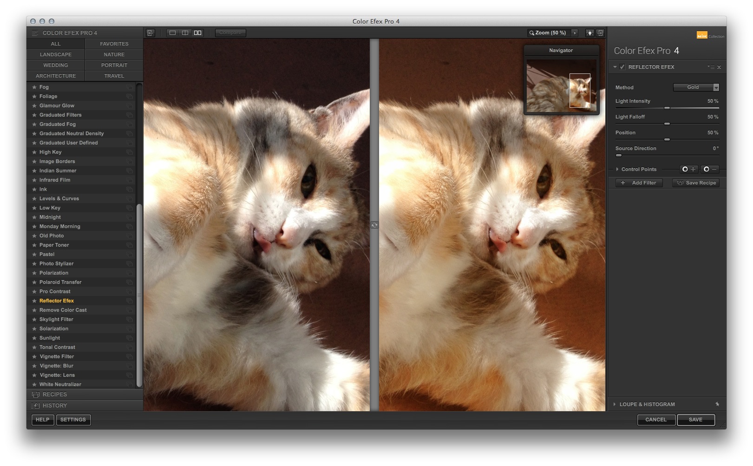Remove the Reflector Efex filter with X
This screenshot has height=466, width=753.
(x=719, y=67)
